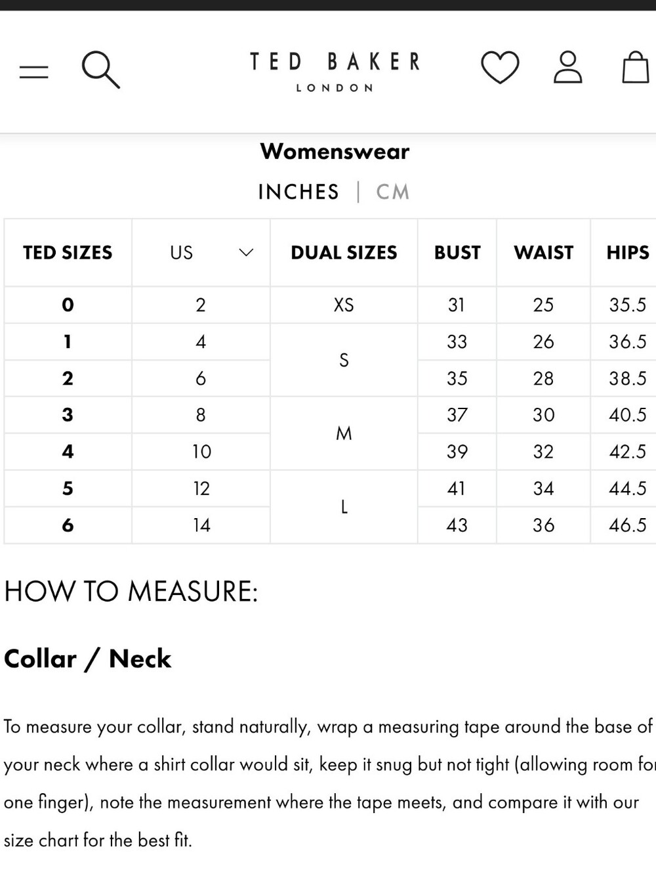The width and height of the screenshot is (656, 874).
Task: Switch measurements to CM
Action: (392, 192)
